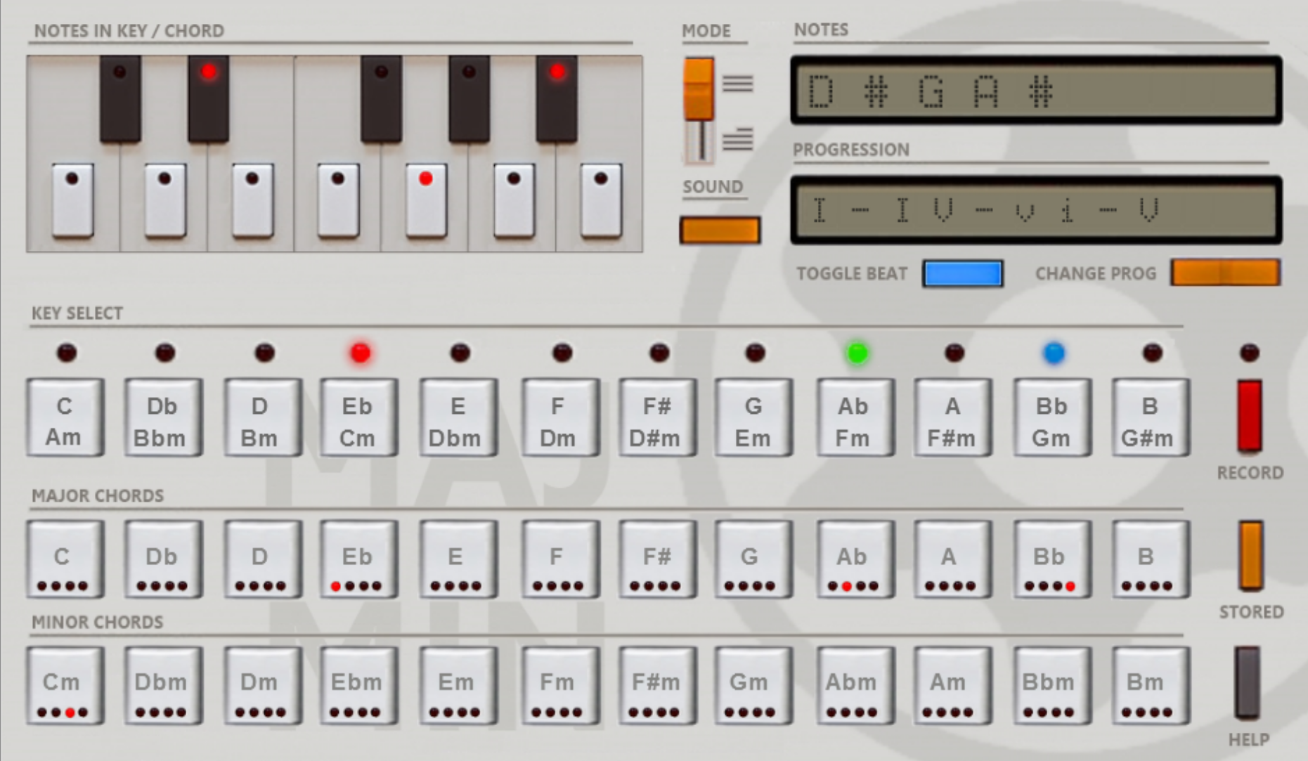Select the D / Bm key button
The height and width of the screenshot is (761, 1308).
point(263,418)
